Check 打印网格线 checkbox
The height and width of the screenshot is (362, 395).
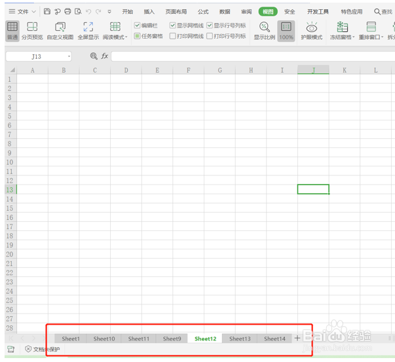point(172,36)
